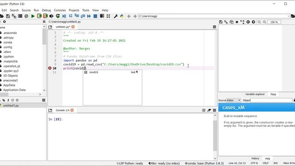Go forward with the right arrow icon
295x166 pixels.
(x=135, y=16)
